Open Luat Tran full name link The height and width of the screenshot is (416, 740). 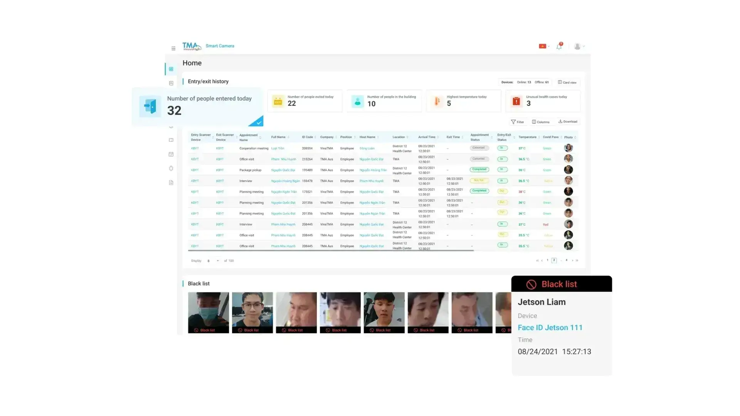[277, 148]
